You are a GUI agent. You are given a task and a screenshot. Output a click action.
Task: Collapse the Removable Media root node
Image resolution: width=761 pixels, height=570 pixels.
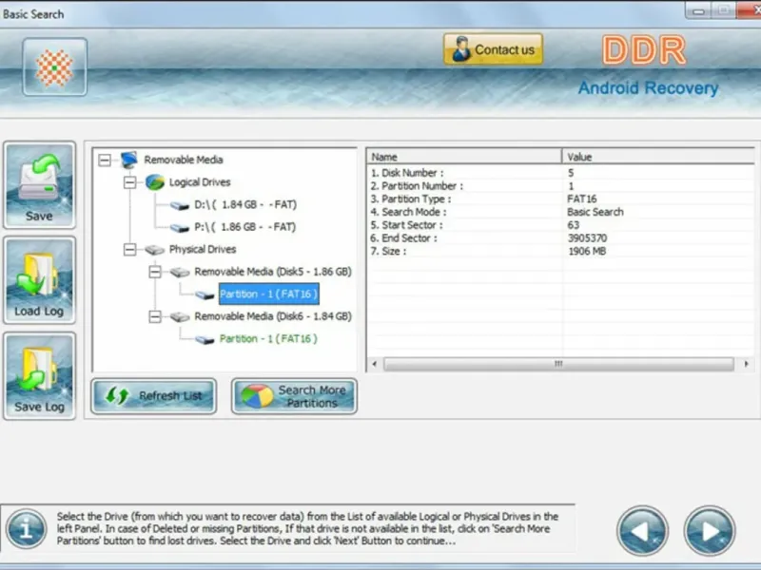pos(105,160)
